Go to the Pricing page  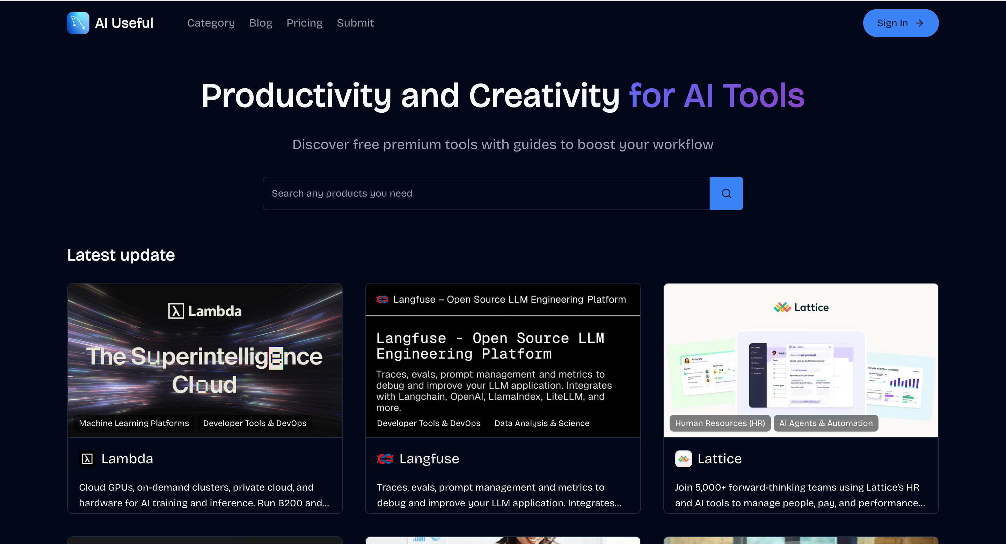(305, 23)
